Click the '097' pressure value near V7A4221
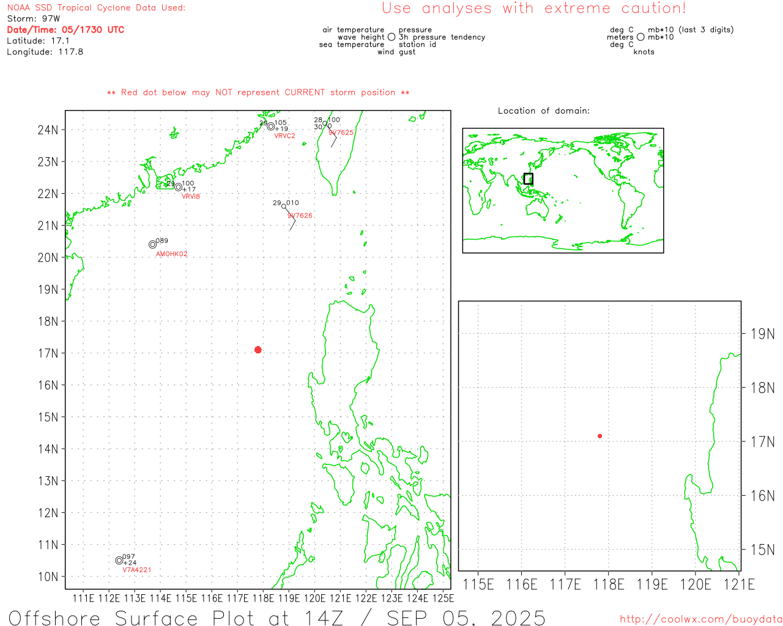The image size is (783, 626). [129, 557]
